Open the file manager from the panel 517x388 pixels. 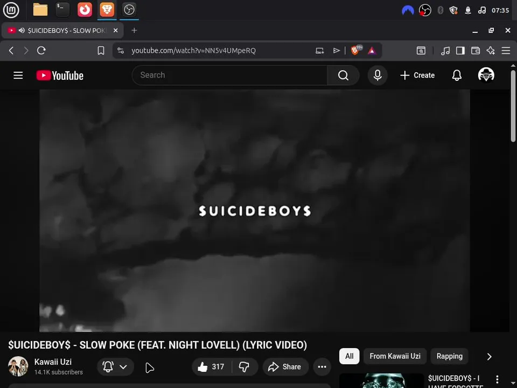40,10
